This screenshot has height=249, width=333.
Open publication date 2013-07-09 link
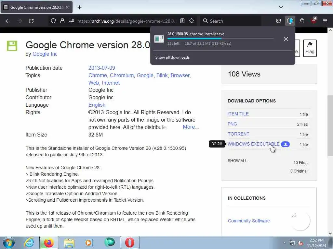click(x=102, y=68)
